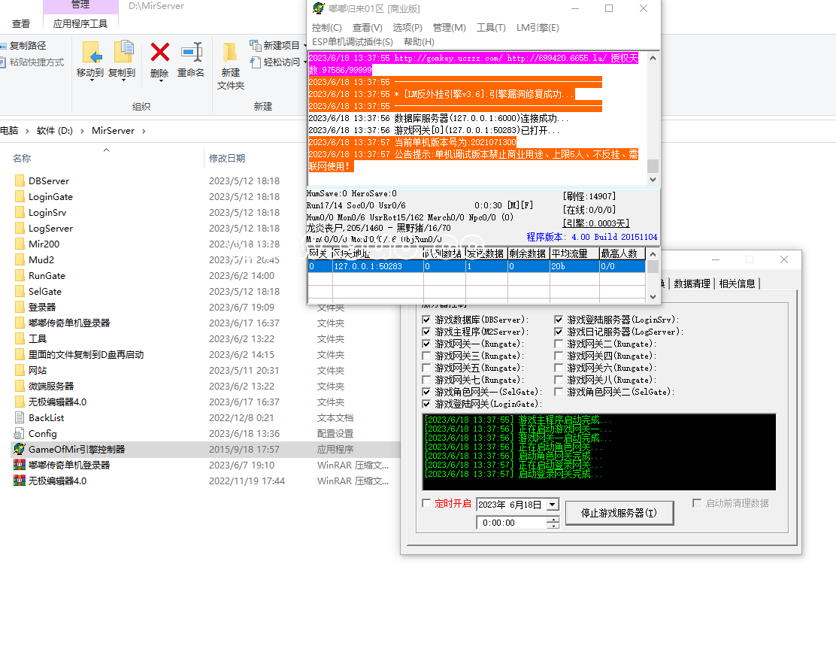Click breadcrumb chevron after MirServer

(x=144, y=131)
